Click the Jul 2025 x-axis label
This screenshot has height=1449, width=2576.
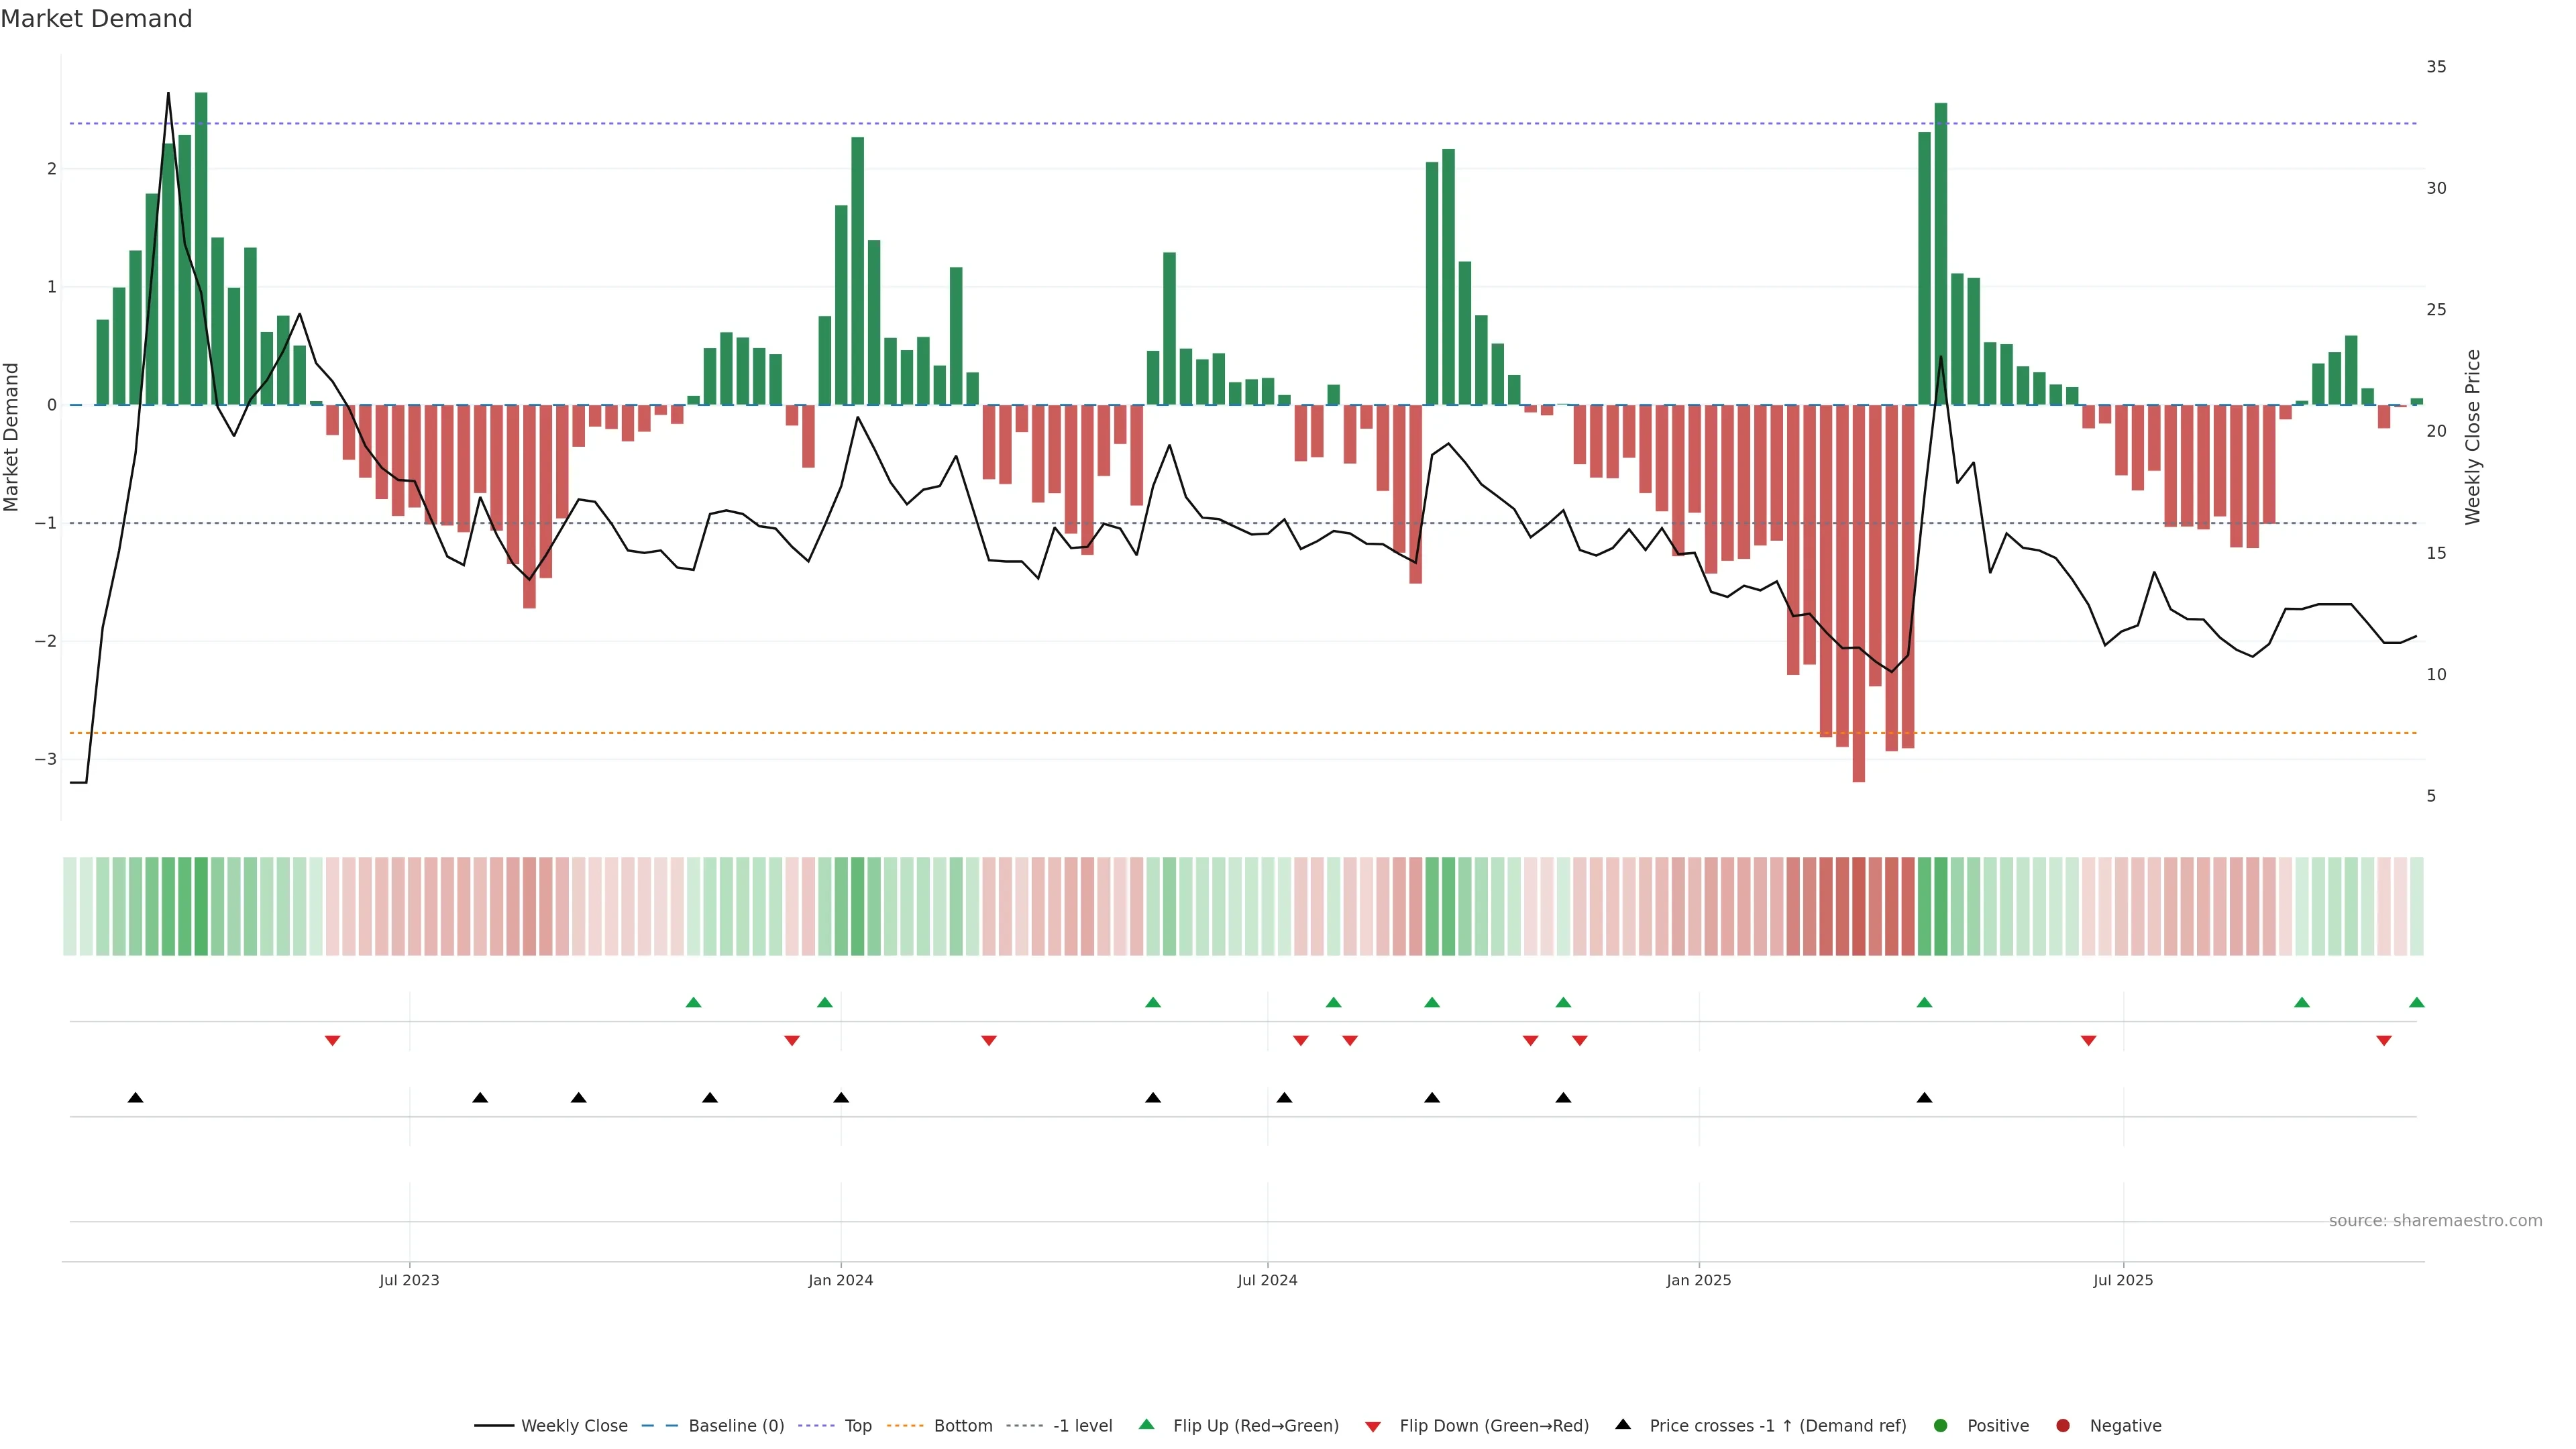(x=2122, y=1280)
